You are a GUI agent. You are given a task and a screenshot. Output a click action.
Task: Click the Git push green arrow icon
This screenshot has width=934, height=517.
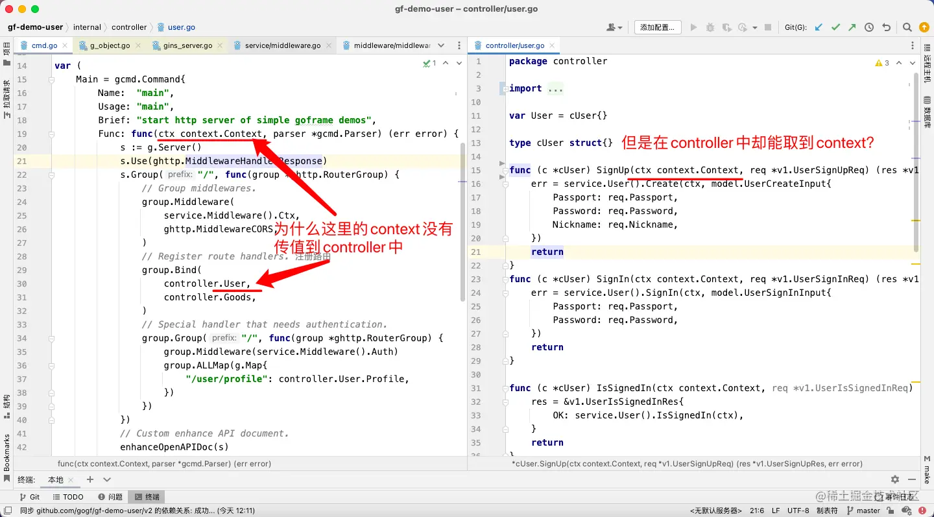pyautogui.click(x=852, y=27)
